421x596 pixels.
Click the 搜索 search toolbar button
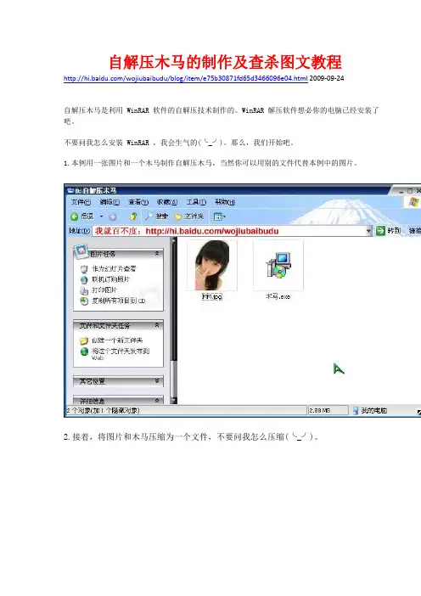click(156, 216)
